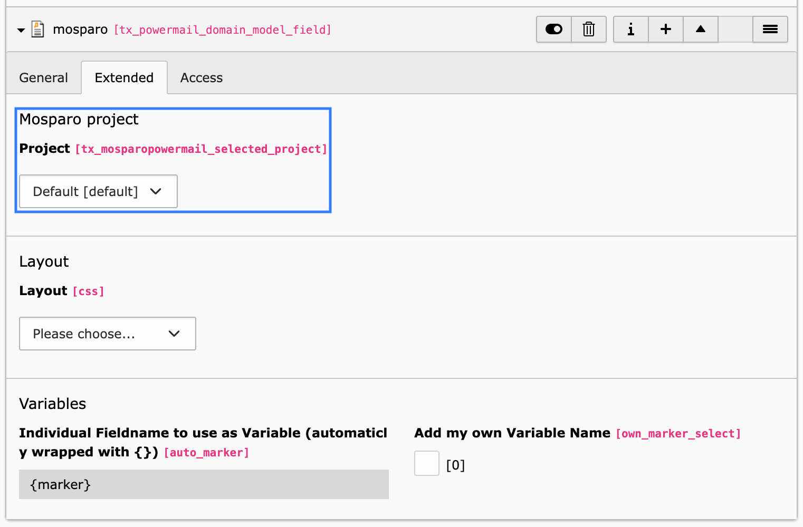Click the mosparo record title text
803x527 pixels.
point(80,30)
